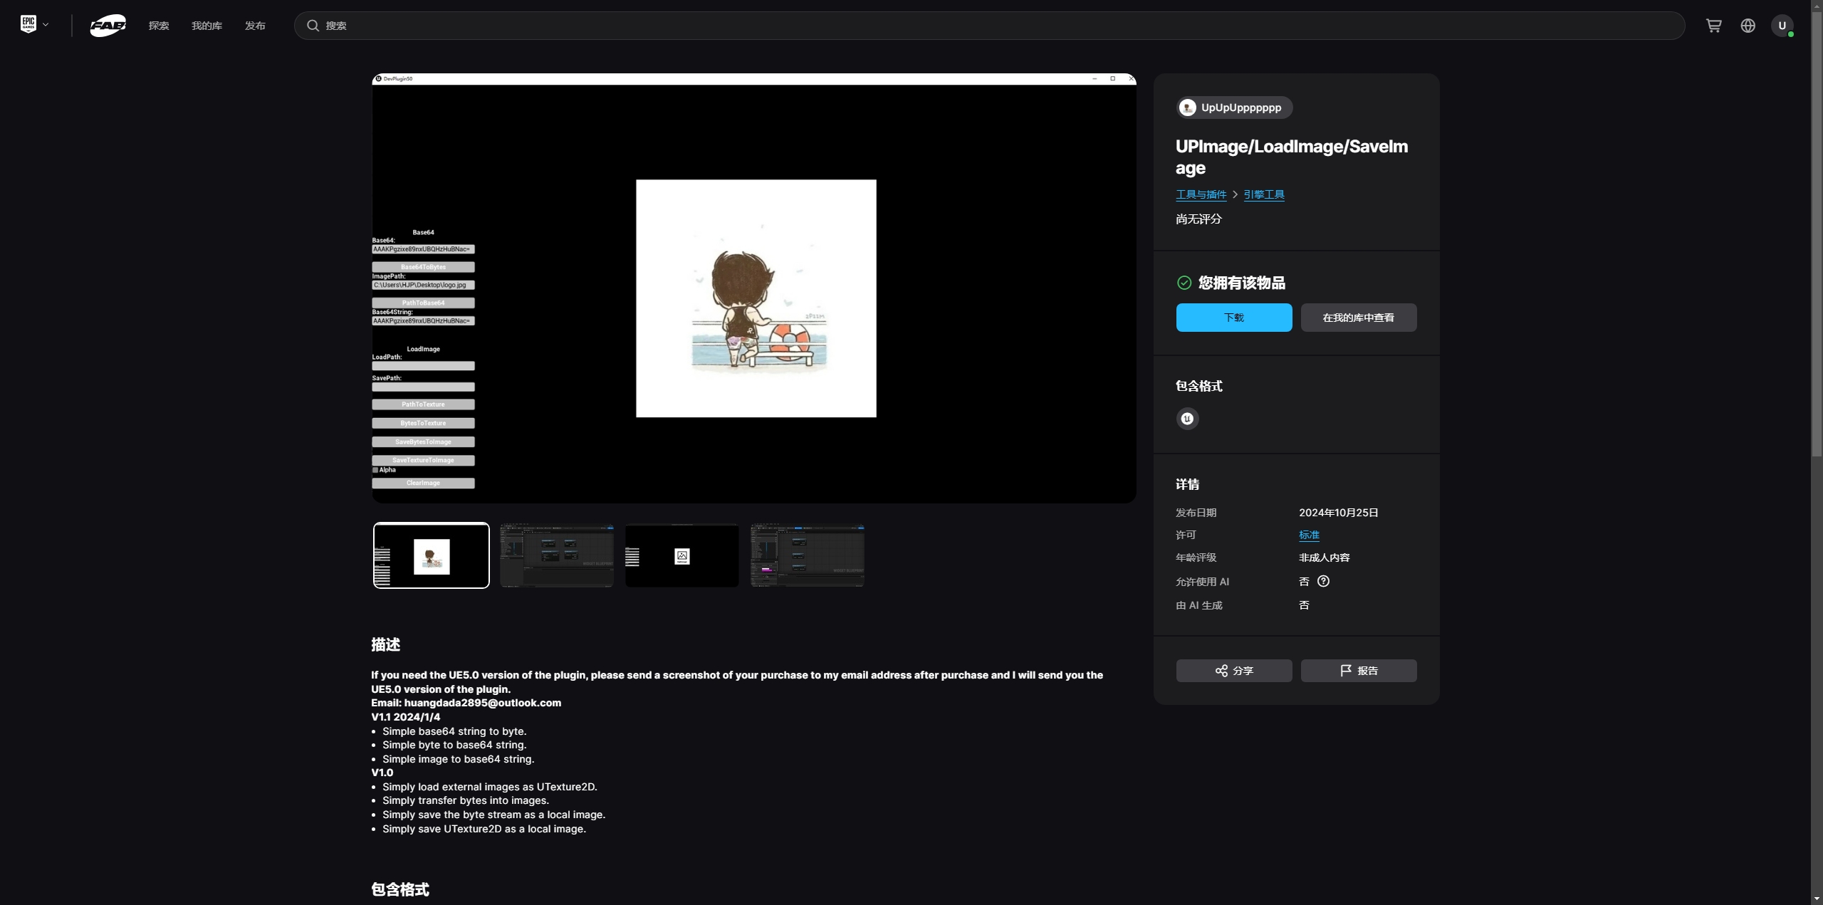The image size is (1823, 905).
Task: Click the Unreal Engine format icon
Action: [1187, 419]
